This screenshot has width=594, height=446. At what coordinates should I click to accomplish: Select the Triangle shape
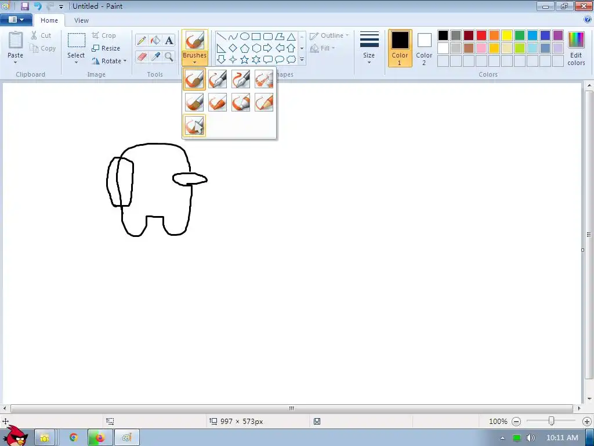(291, 37)
